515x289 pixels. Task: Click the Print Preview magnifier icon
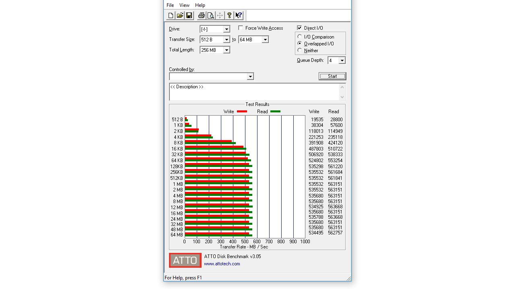[210, 16]
